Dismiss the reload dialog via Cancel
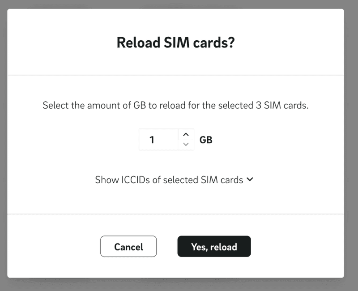The height and width of the screenshot is (291, 358). pos(128,247)
